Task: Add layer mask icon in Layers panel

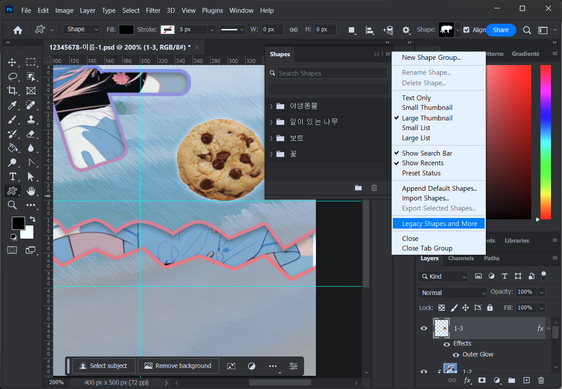Action: (x=482, y=380)
